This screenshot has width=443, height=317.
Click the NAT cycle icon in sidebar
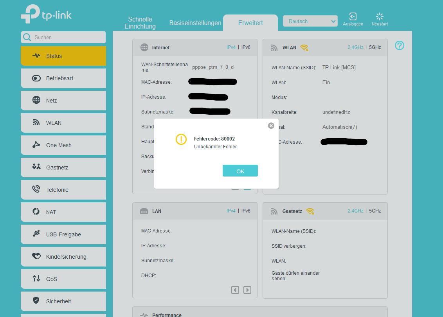coord(36,211)
